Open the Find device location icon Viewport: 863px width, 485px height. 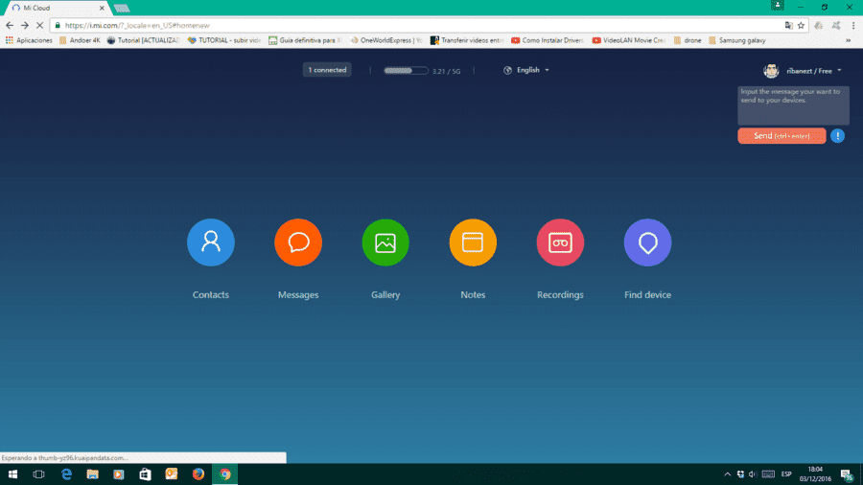click(648, 242)
